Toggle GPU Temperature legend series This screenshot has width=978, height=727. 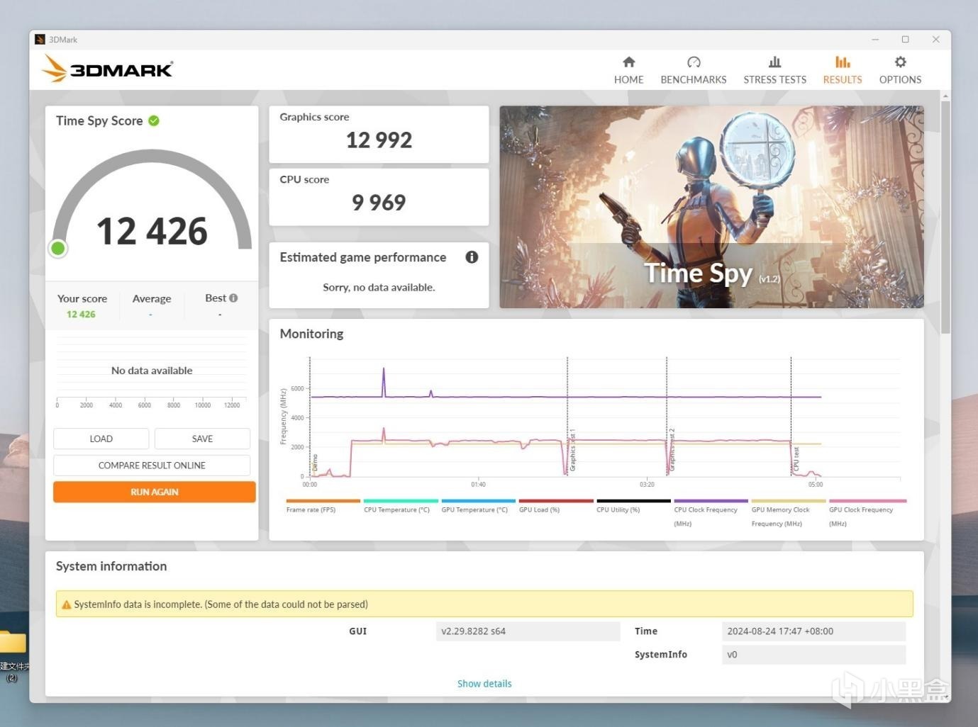pos(478,506)
